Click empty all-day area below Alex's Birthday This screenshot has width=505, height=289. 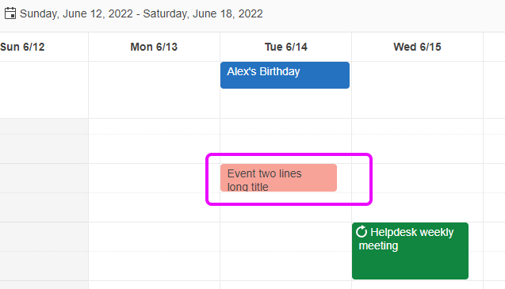(x=285, y=103)
